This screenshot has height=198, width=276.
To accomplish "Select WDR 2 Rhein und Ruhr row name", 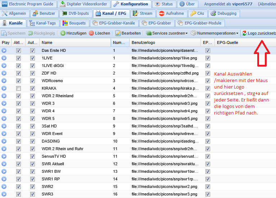I will coord(63,149).
